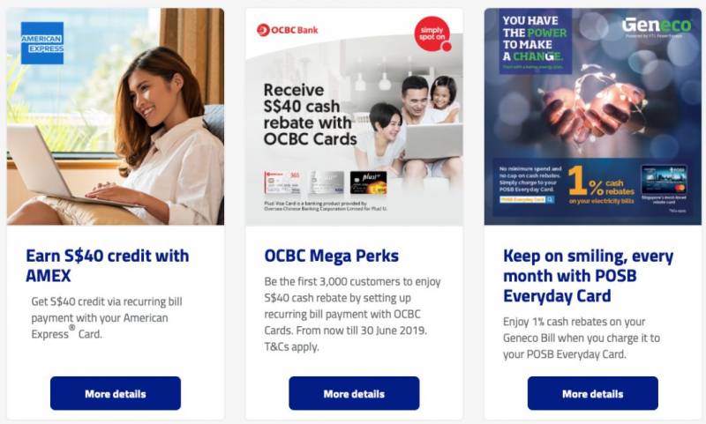
Task: Click the AMEX woman with laptop banner
Action: coord(116,116)
